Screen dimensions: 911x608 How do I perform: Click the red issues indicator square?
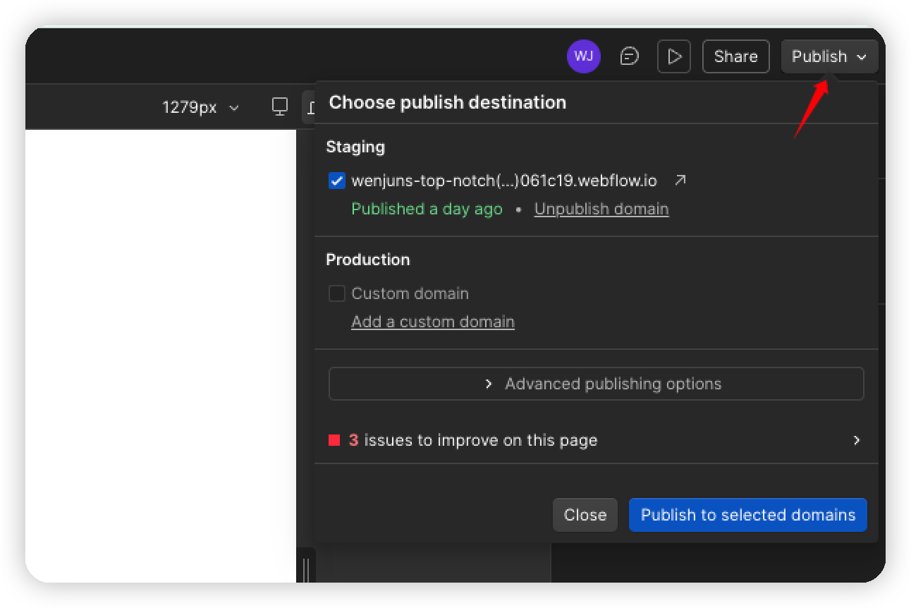pos(334,440)
